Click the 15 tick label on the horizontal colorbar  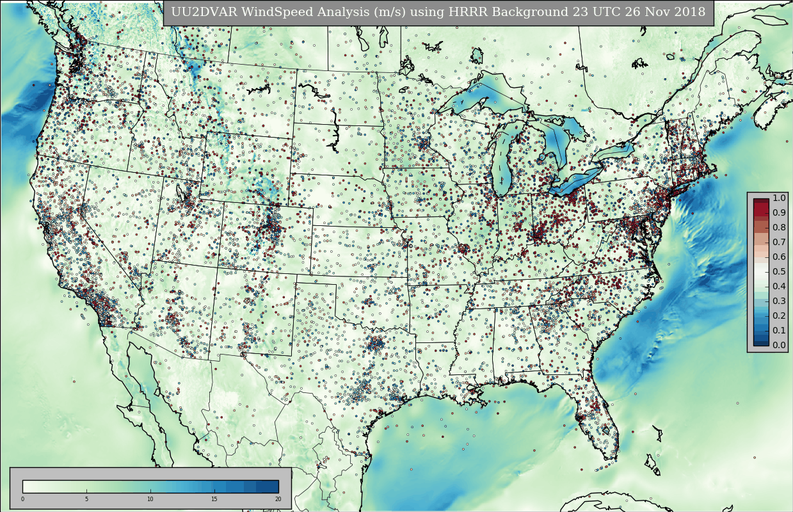[214, 499]
